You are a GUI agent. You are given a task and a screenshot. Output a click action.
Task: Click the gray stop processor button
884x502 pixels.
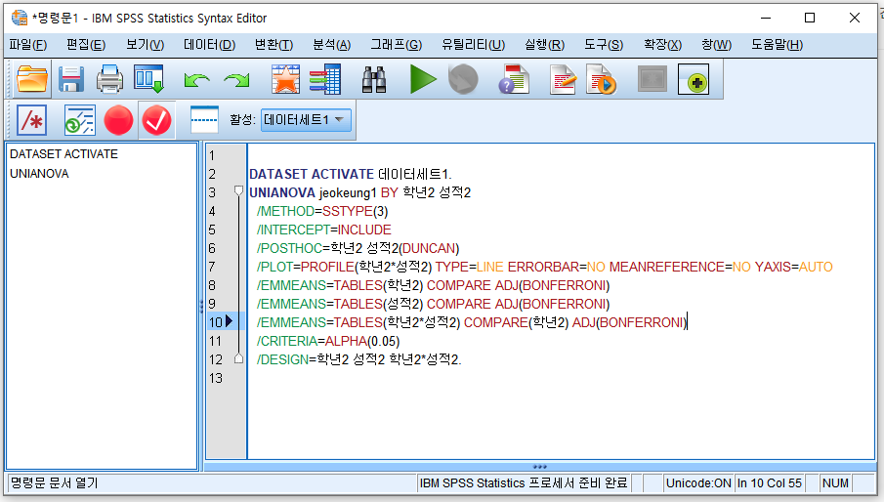pyautogui.click(x=463, y=79)
